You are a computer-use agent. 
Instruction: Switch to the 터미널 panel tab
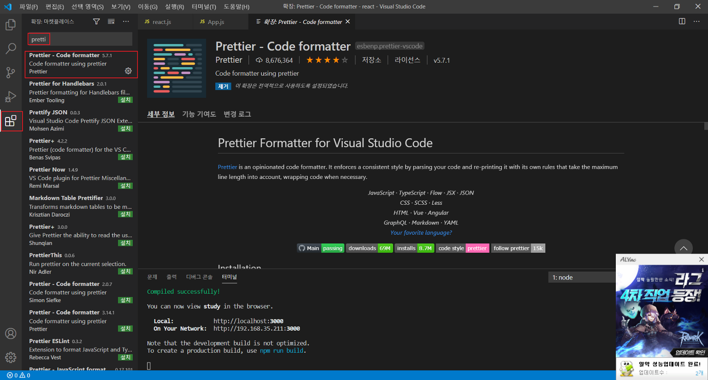(x=229, y=277)
